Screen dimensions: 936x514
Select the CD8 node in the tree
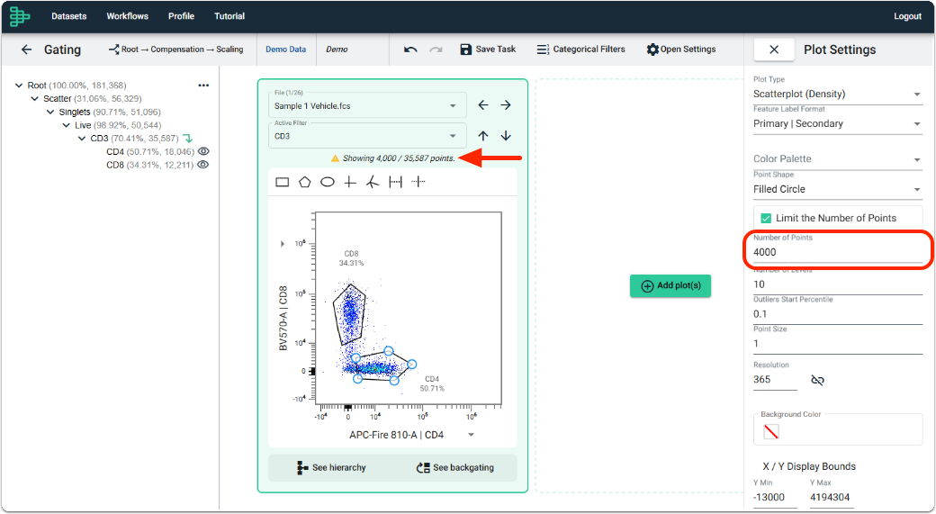[x=149, y=165]
